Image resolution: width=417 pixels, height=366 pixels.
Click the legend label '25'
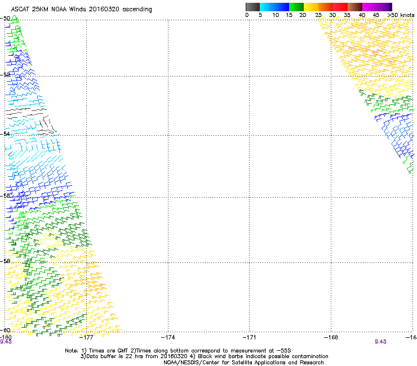coord(318,15)
